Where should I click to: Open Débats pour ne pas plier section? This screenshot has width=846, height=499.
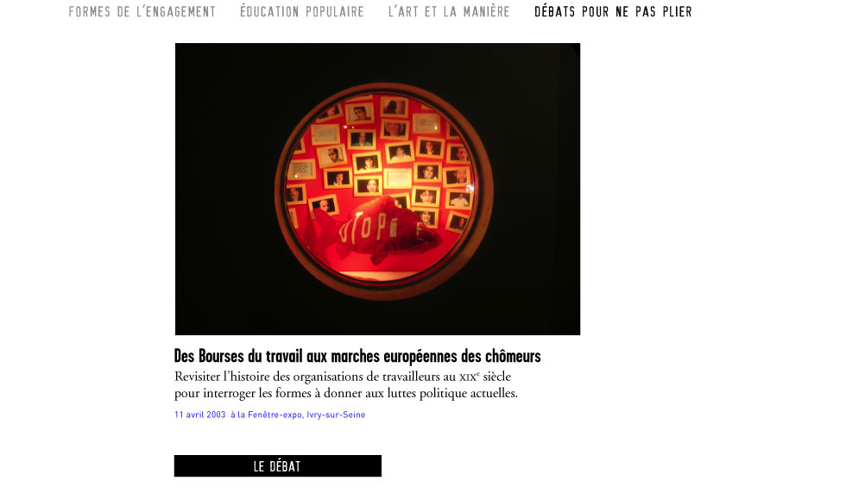pyautogui.click(x=613, y=11)
